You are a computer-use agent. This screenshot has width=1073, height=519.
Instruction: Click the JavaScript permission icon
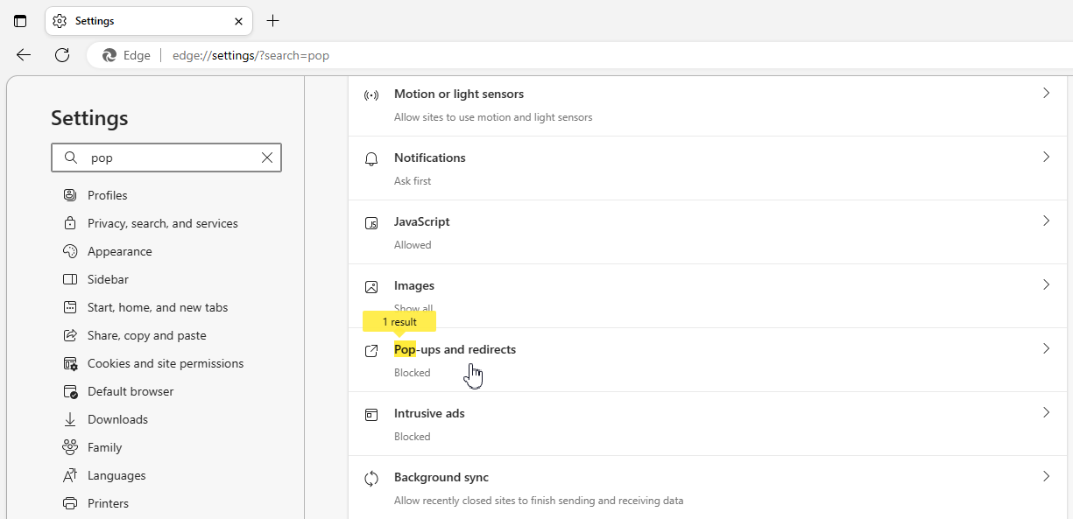coord(371,223)
